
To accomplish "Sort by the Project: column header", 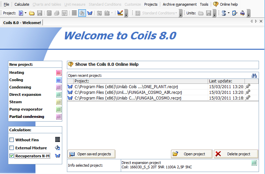I will point(141,81).
